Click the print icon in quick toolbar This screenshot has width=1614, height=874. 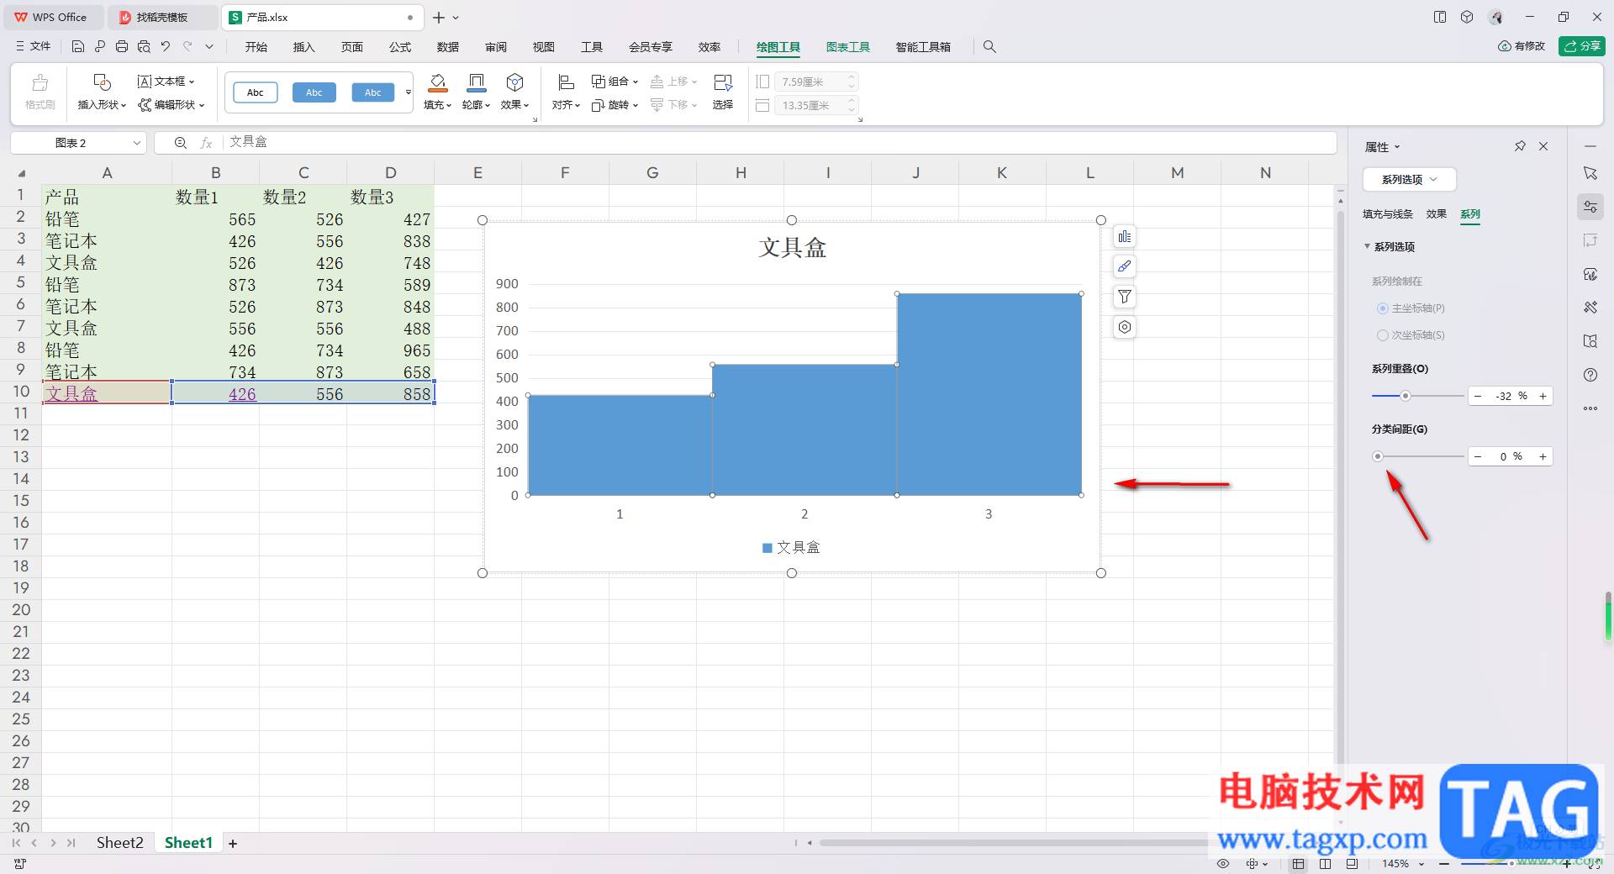pos(122,47)
